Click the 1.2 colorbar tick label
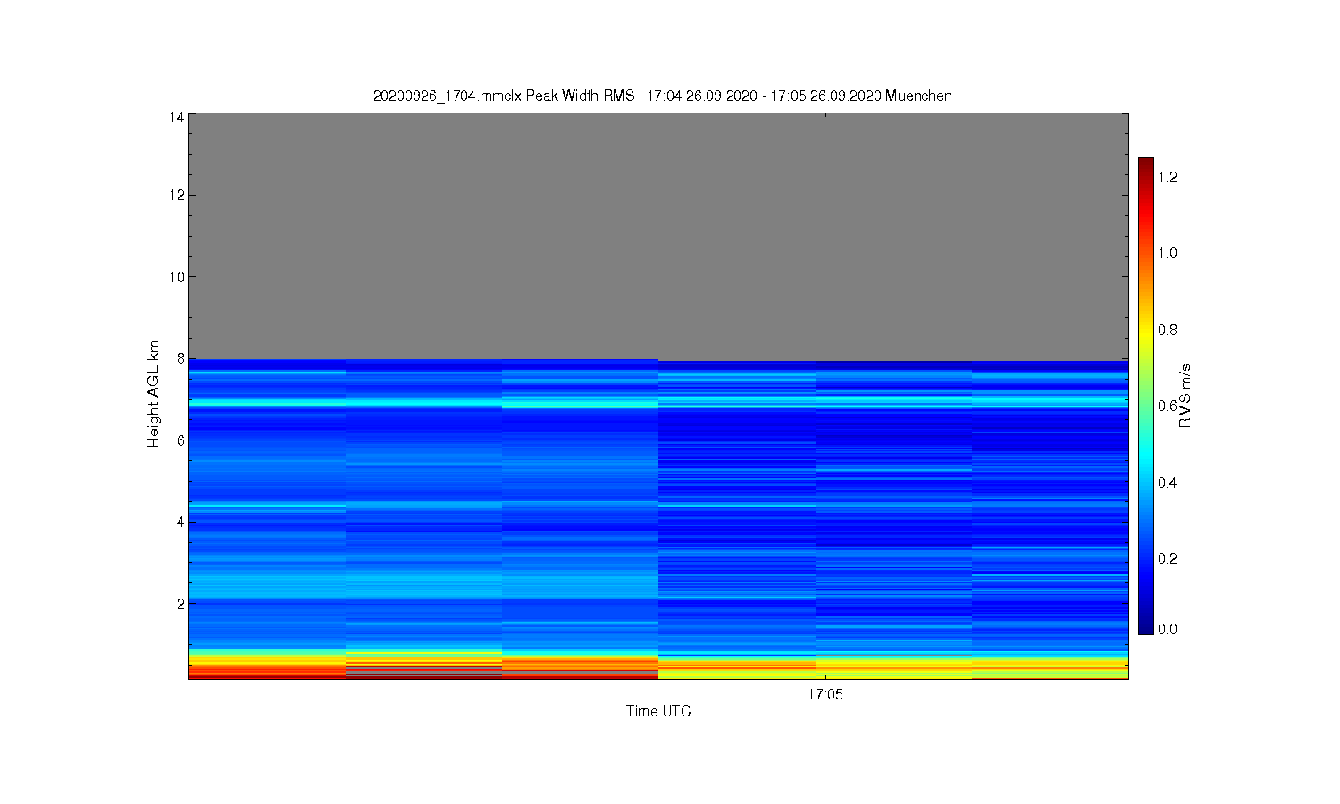The width and height of the screenshot is (1340, 804). (1168, 177)
